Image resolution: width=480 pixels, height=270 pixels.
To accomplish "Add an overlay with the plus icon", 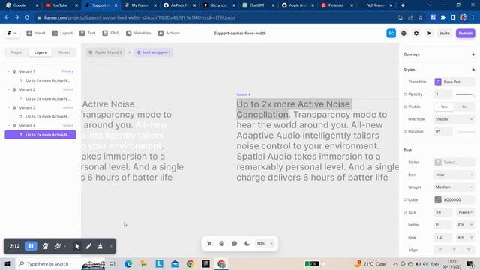I will (x=473, y=55).
